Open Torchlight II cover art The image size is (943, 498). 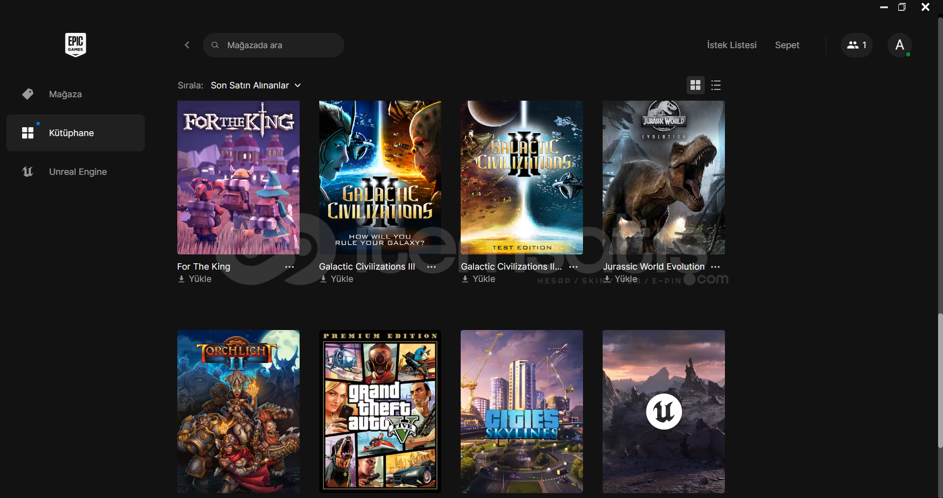(238, 412)
